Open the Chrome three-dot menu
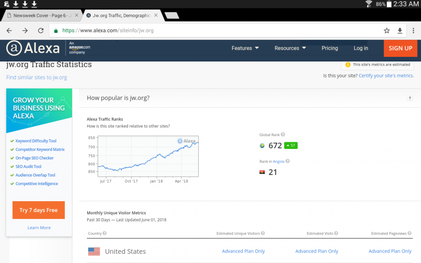This screenshot has height=263, width=421. tap(413, 31)
